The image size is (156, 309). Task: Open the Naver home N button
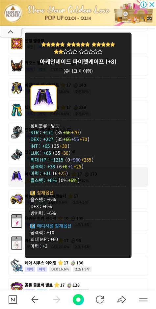pyautogui.click(x=13, y=300)
